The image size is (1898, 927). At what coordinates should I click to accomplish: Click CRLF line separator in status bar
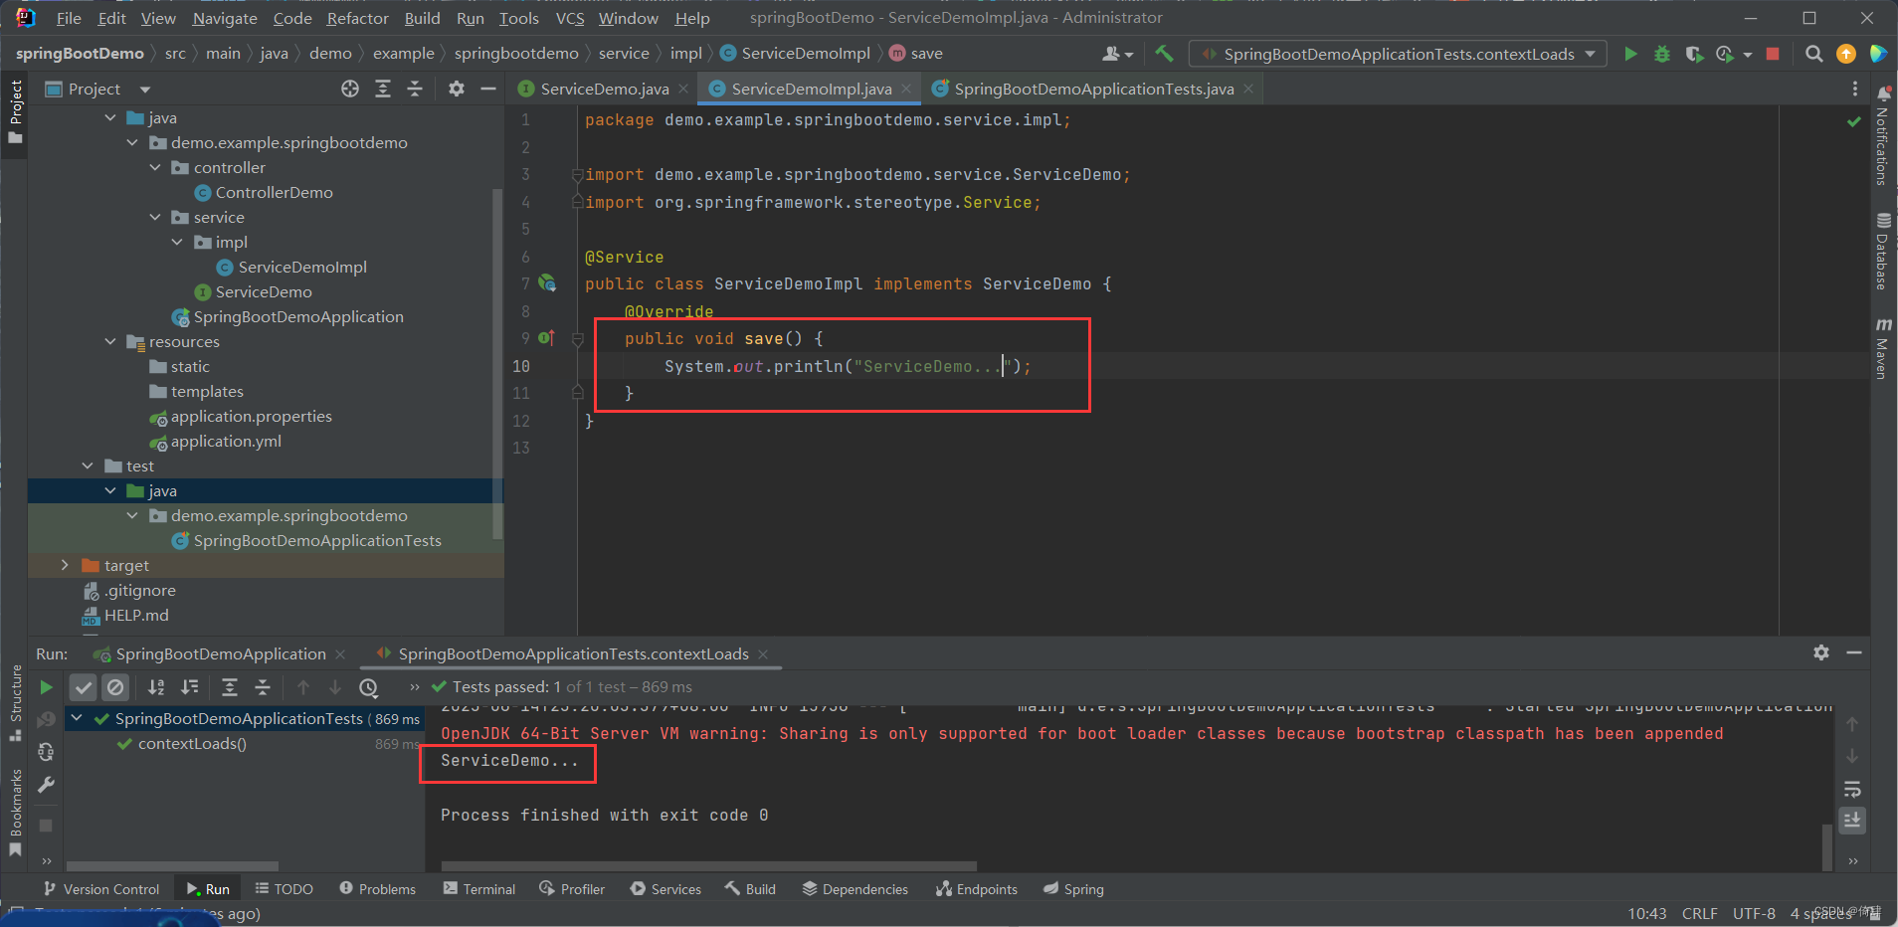pyautogui.click(x=1699, y=913)
